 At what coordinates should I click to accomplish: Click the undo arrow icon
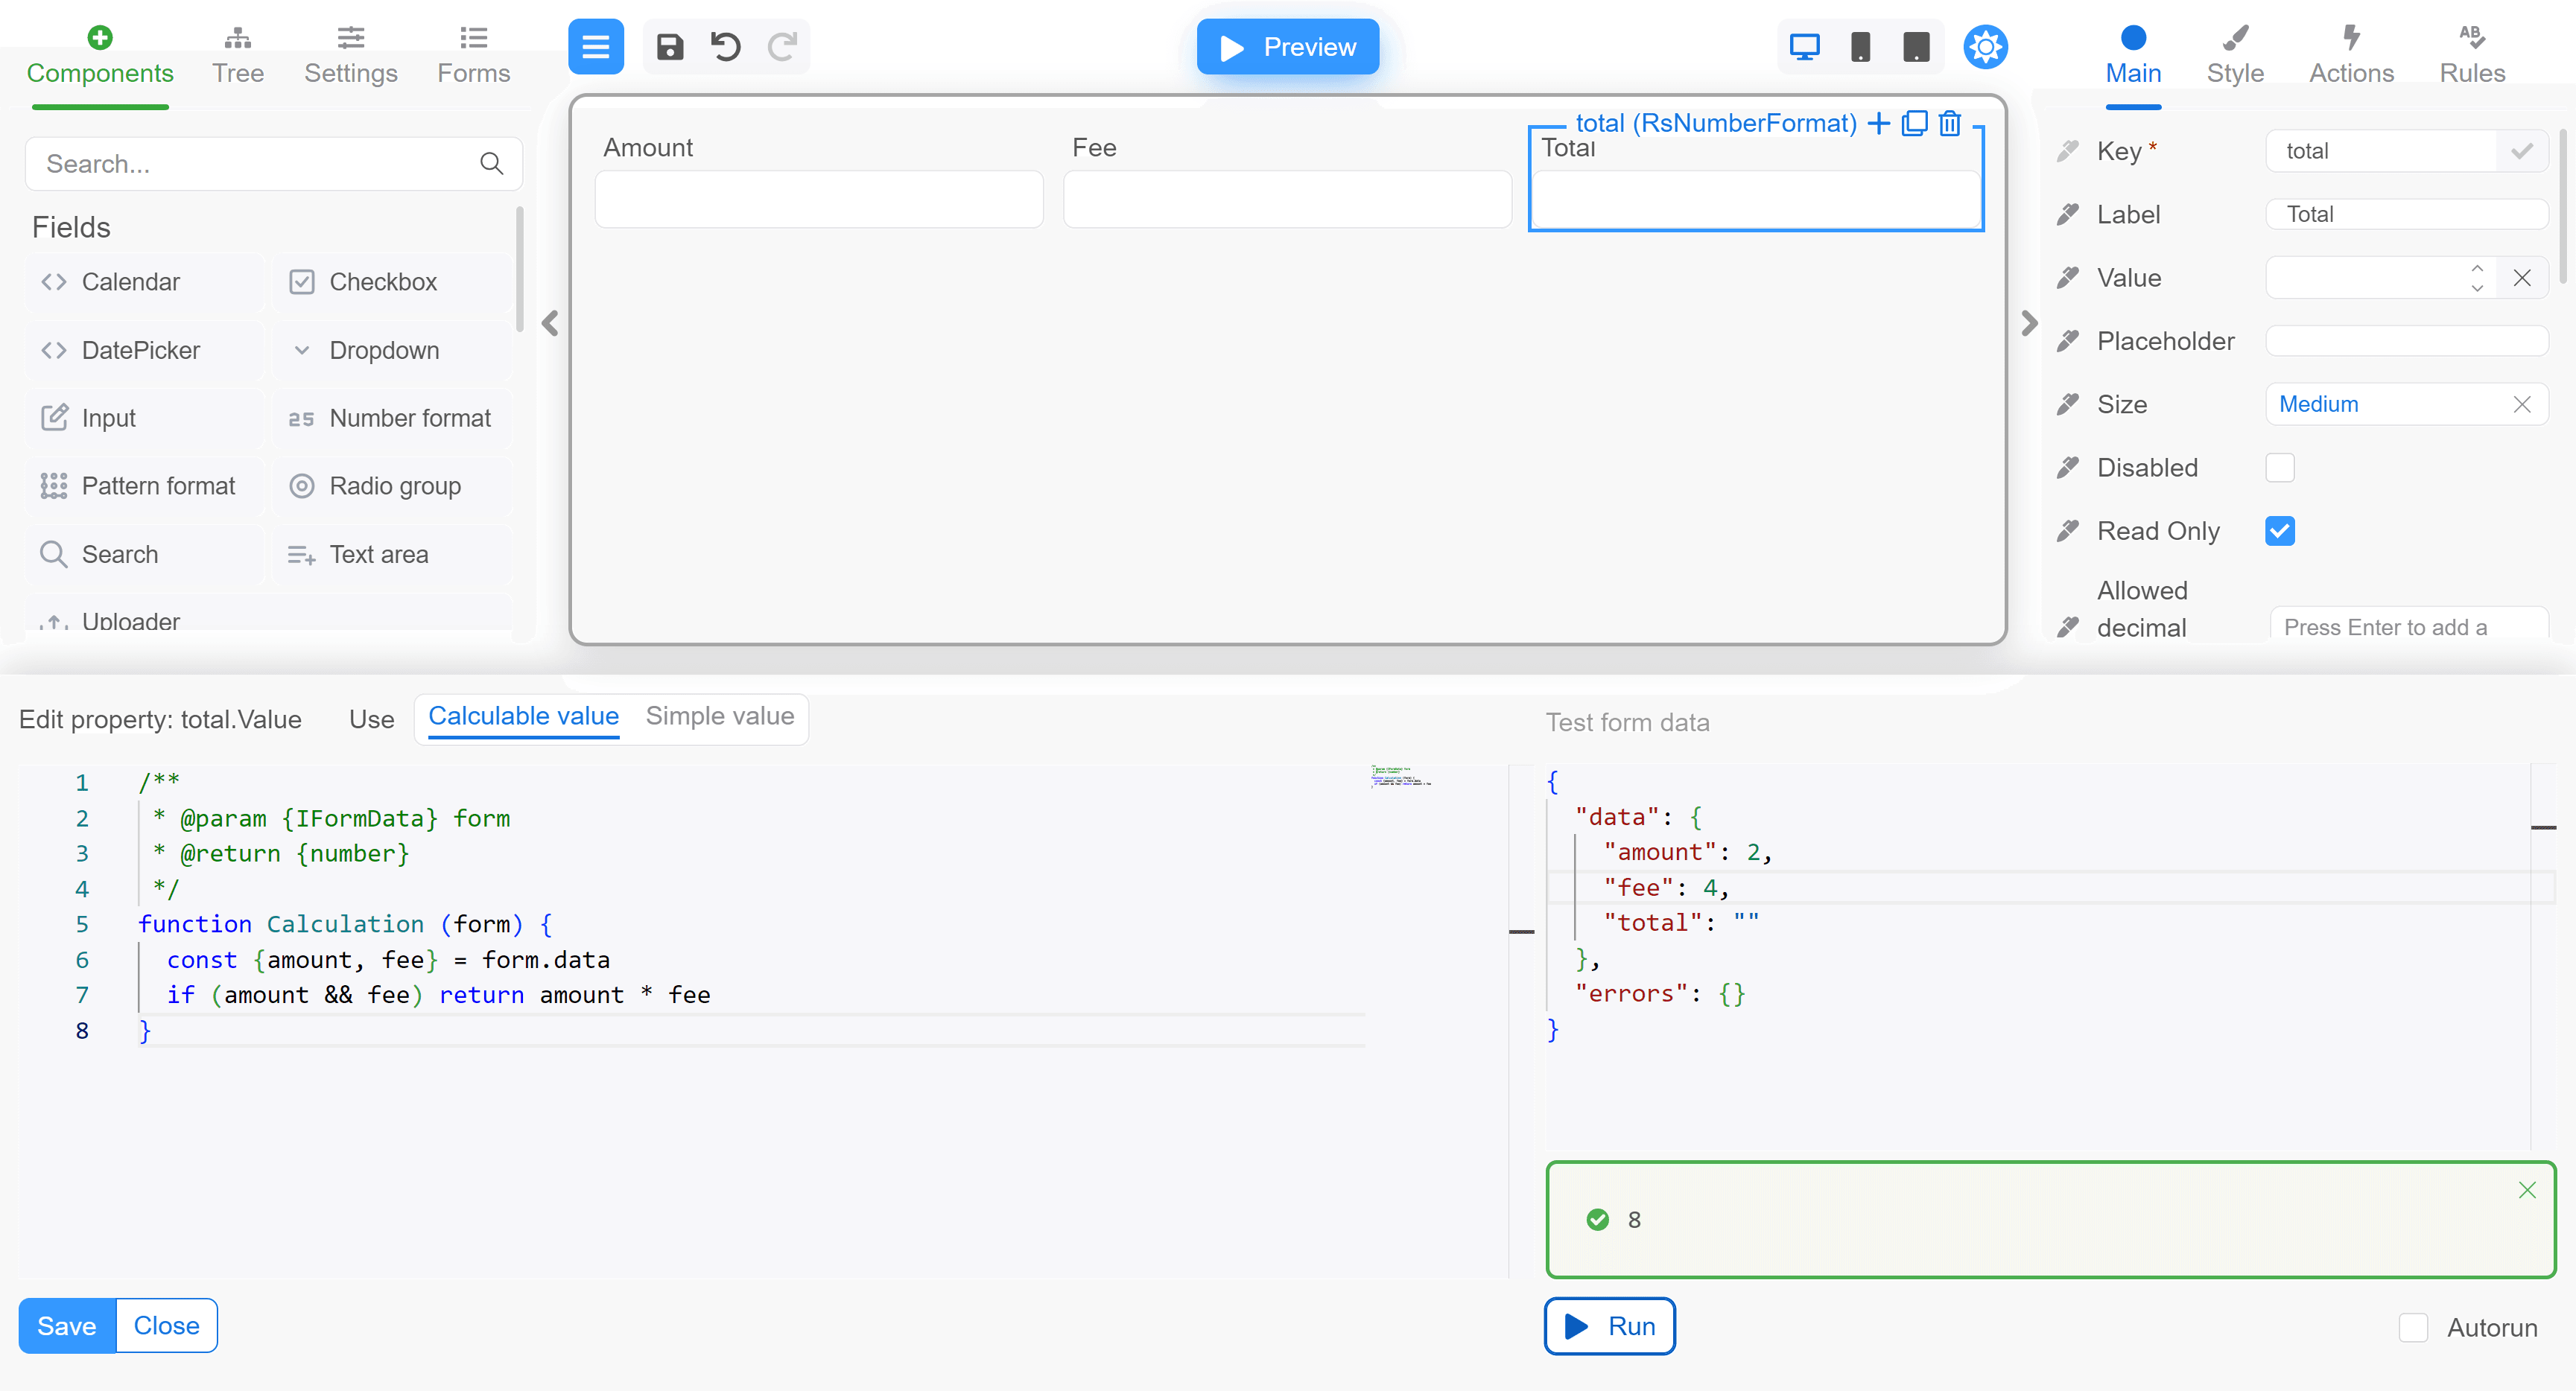pyautogui.click(x=725, y=47)
